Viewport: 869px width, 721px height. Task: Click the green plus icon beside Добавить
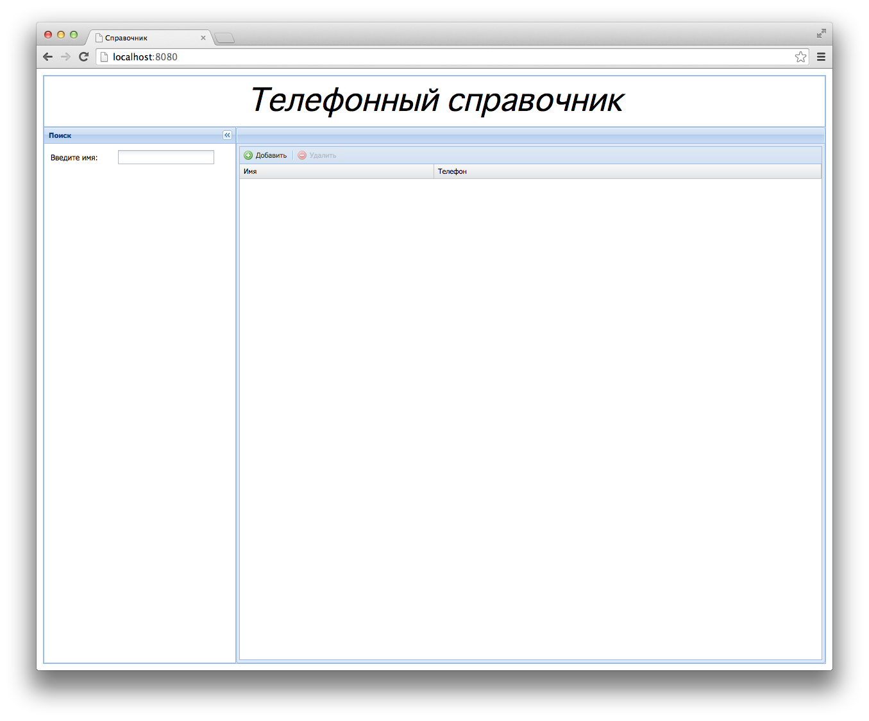pos(248,155)
